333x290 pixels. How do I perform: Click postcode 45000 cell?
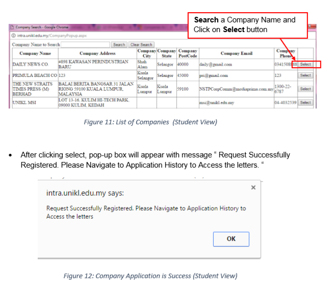[188, 75]
